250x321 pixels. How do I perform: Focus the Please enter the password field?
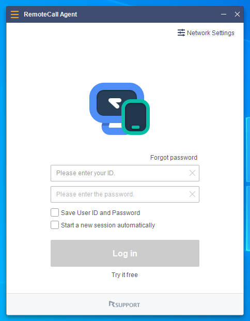[x=125, y=194]
